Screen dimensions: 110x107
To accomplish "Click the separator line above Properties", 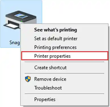I will click(64, 93).
